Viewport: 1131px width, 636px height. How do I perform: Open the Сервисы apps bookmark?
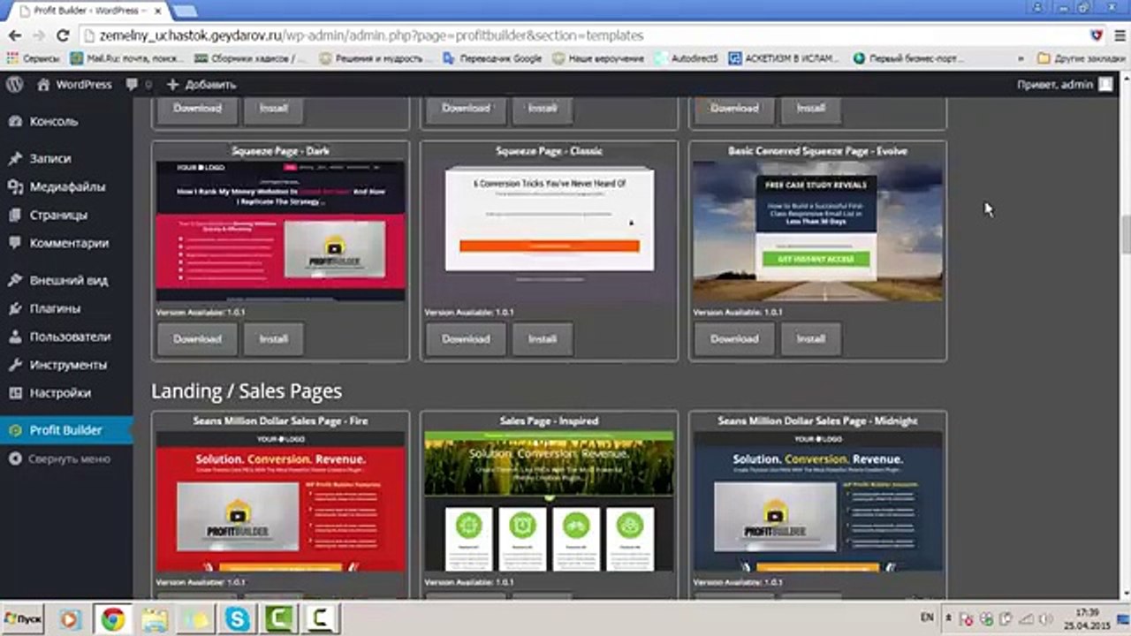pos(34,58)
